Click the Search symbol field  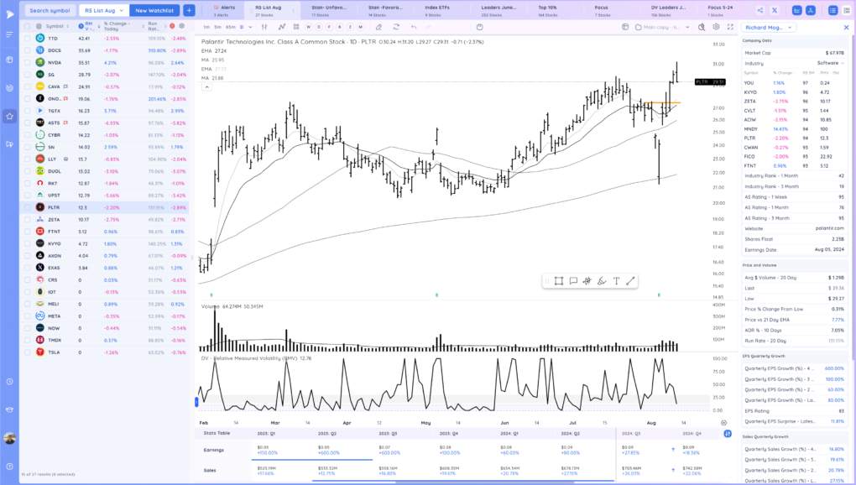(x=50, y=10)
